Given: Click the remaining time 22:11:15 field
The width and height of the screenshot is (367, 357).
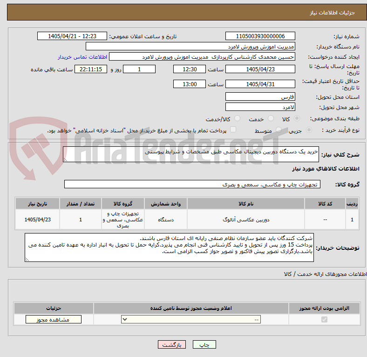Looking at the screenshot, I should 91,69.
